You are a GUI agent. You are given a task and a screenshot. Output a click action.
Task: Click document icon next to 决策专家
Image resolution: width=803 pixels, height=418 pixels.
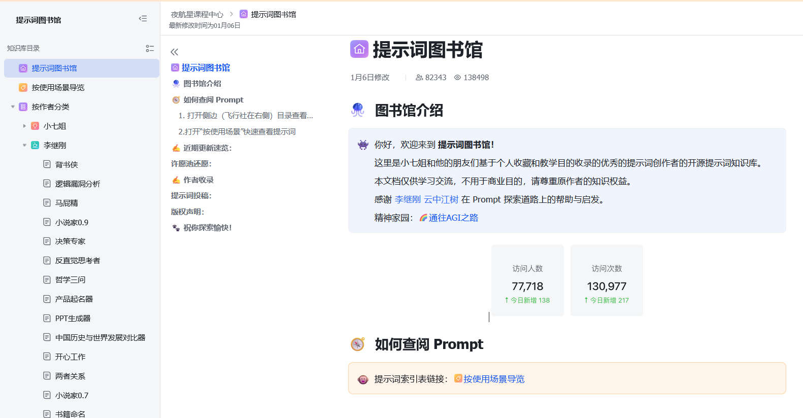pyautogui.click(x=47, y=241)
